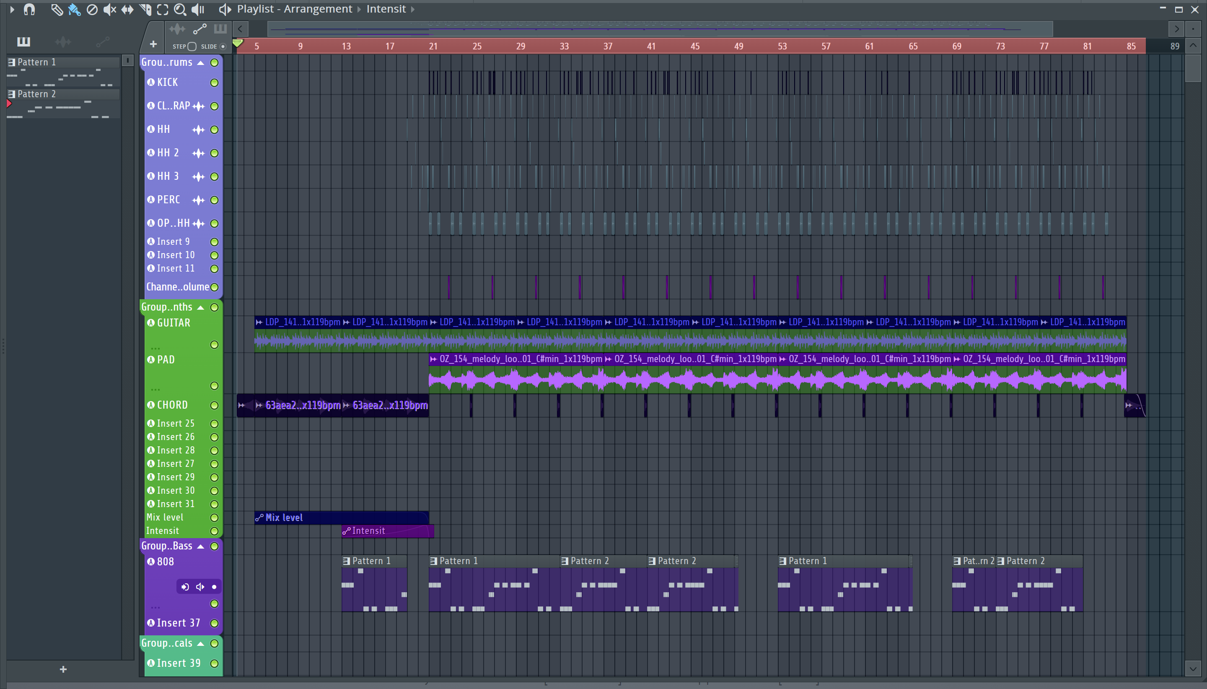
Task: Activate the Playback scrub tool
Action: point(198,10)
